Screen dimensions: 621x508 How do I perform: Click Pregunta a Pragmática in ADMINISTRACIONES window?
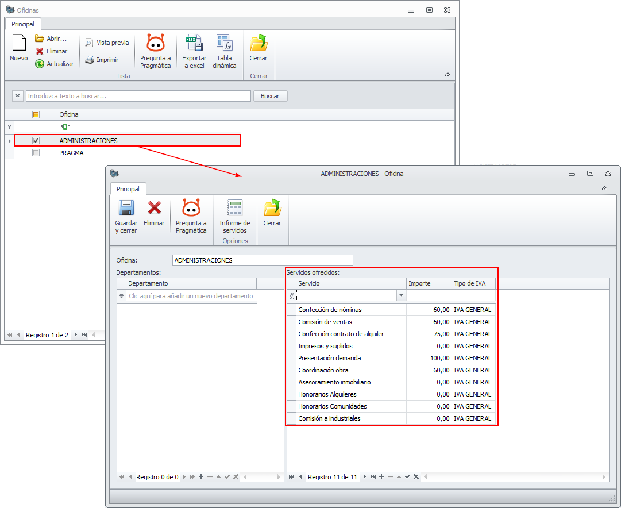191,216
